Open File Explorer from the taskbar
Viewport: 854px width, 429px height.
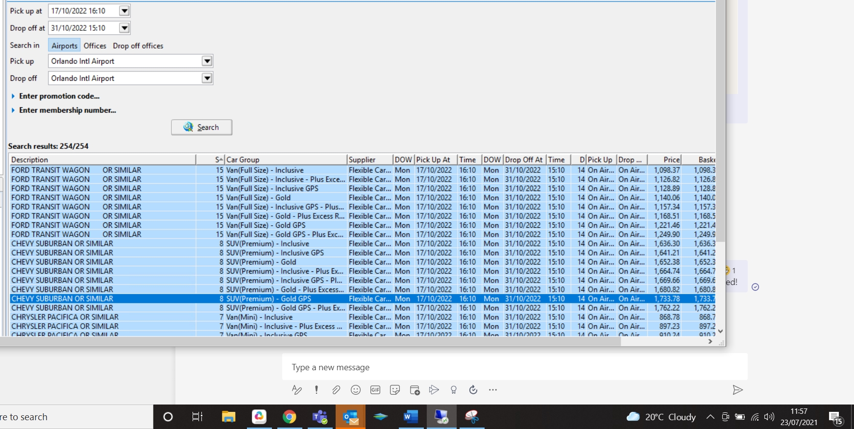(229, 417)
